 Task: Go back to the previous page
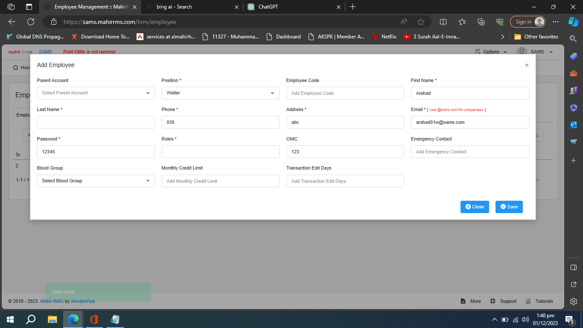tap(12, 22)
